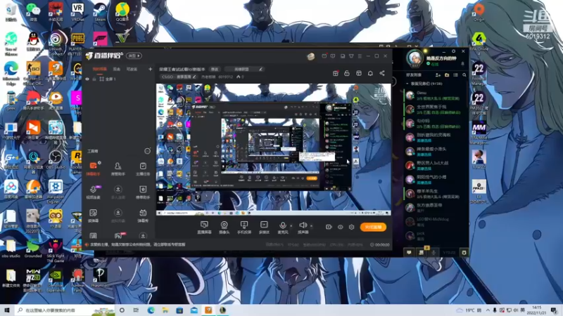Switch to the second scene tab

coord(117,69)
